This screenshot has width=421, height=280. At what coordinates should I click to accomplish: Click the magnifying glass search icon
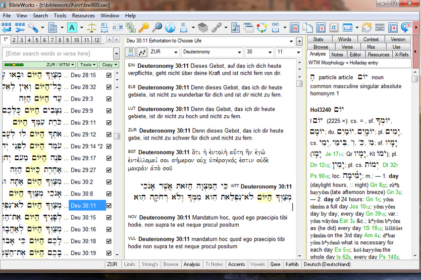157,27
